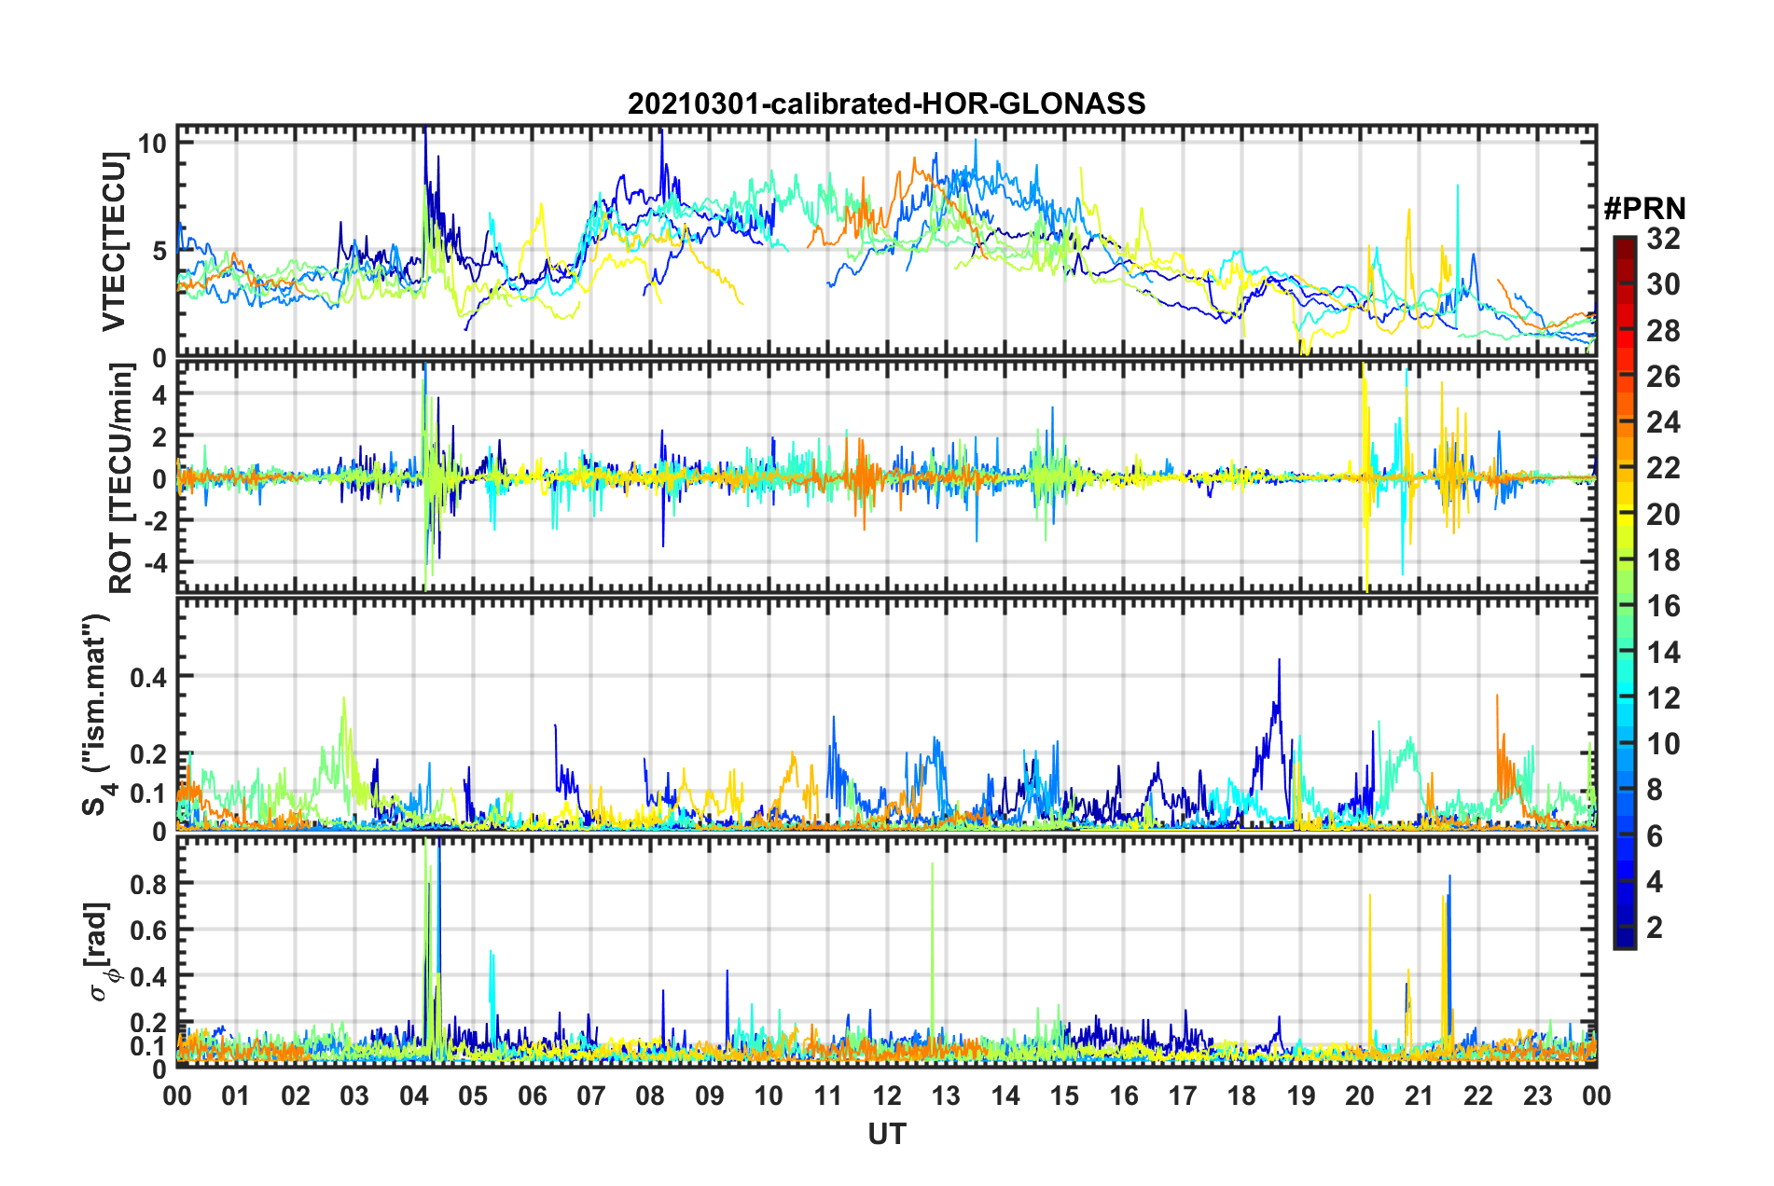Click colorbar tick label 10
The height and width of the screenshot is (1186, 1774).
point(1663,743)
